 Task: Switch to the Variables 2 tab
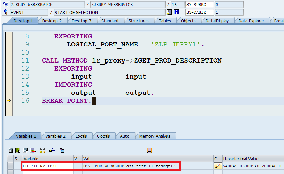55,136
